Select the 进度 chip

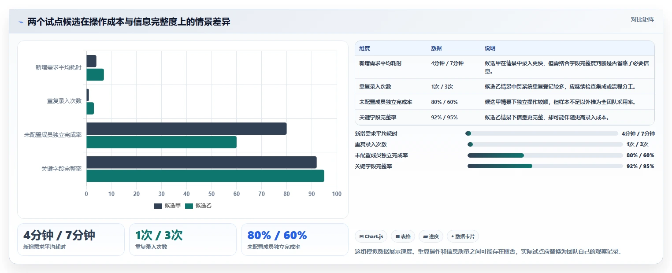pyautogui.click(x=431, y=236)
